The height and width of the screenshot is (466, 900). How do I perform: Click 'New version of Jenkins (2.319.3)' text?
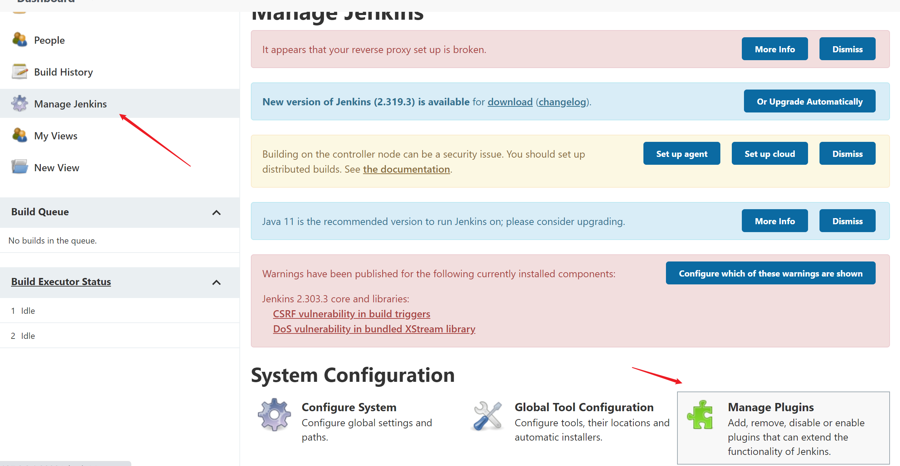[x=339, y=102]
